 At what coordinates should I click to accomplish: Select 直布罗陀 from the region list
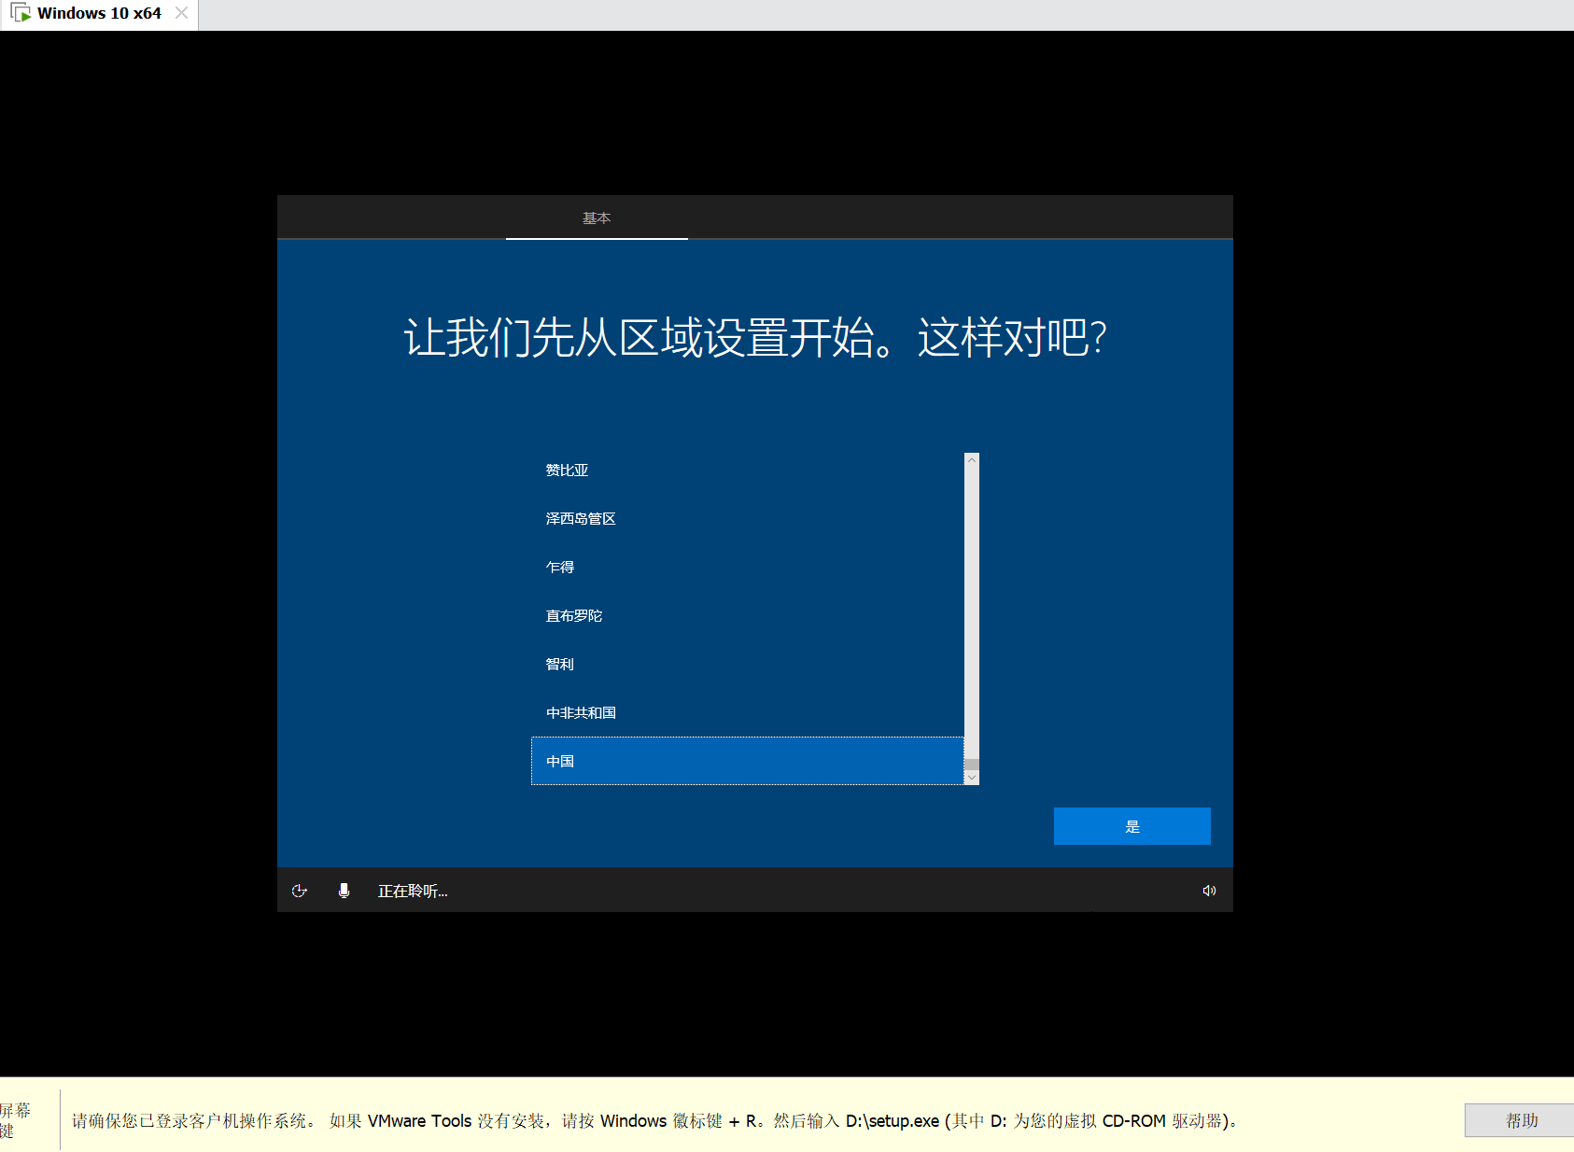tap(747, 616)
